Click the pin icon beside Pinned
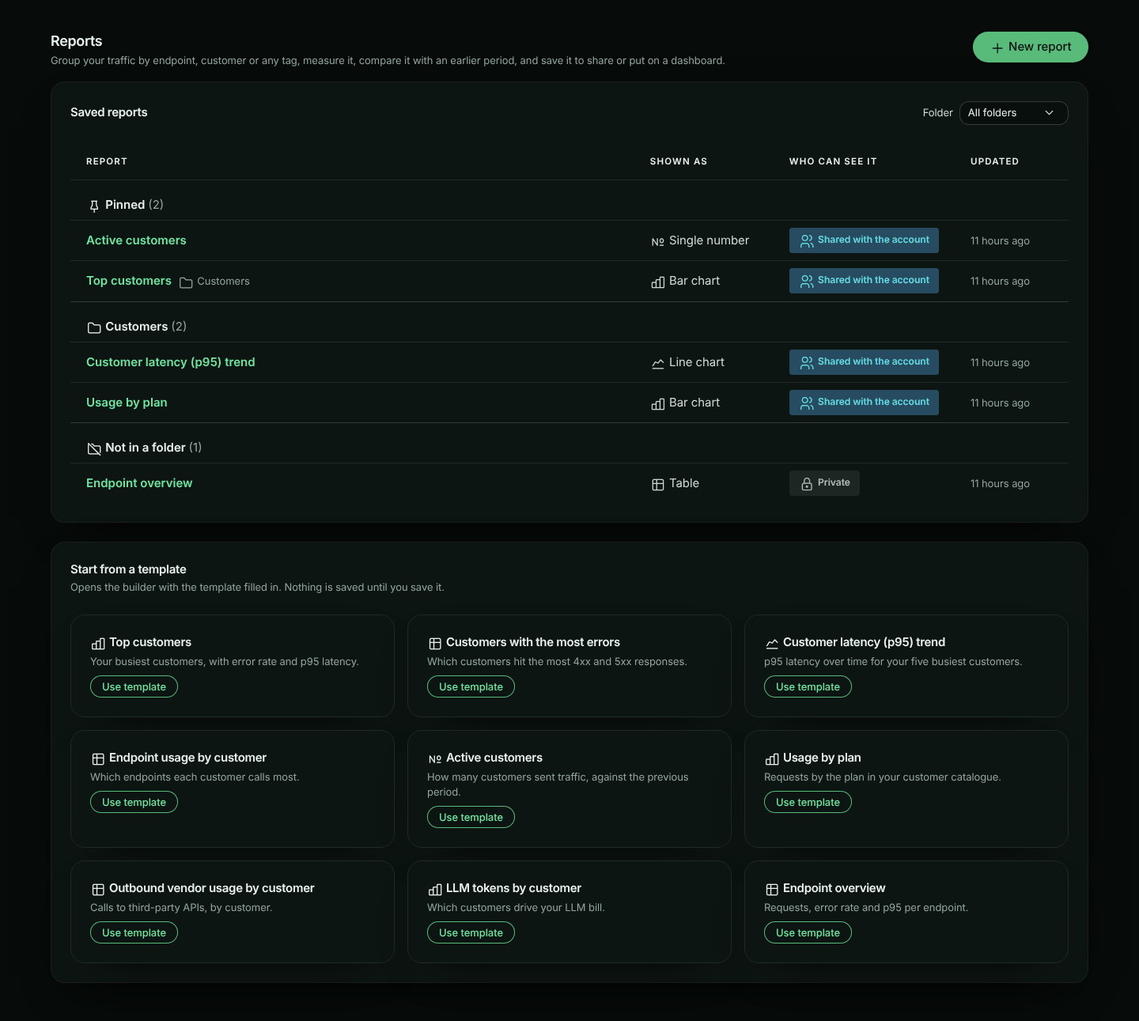 tap(94, 206)
